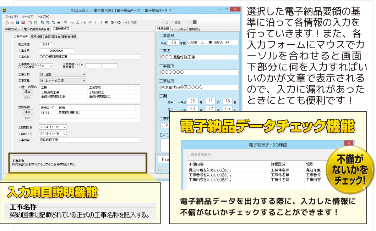Select the 工事管理項目 tab
Image resolution: width=376 pixels, height=231 pixels.
61,29
